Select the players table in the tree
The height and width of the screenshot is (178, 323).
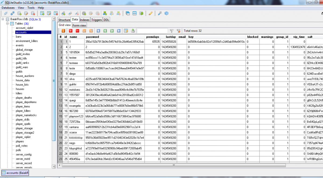point(20,141)
